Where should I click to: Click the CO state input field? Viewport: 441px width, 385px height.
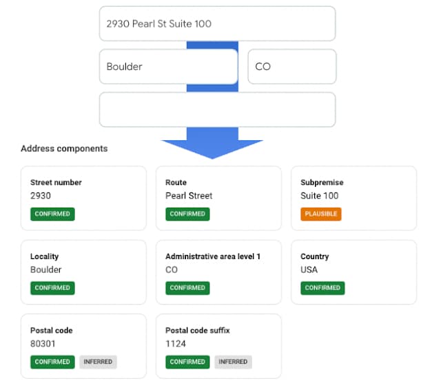(x=292, y=67)
